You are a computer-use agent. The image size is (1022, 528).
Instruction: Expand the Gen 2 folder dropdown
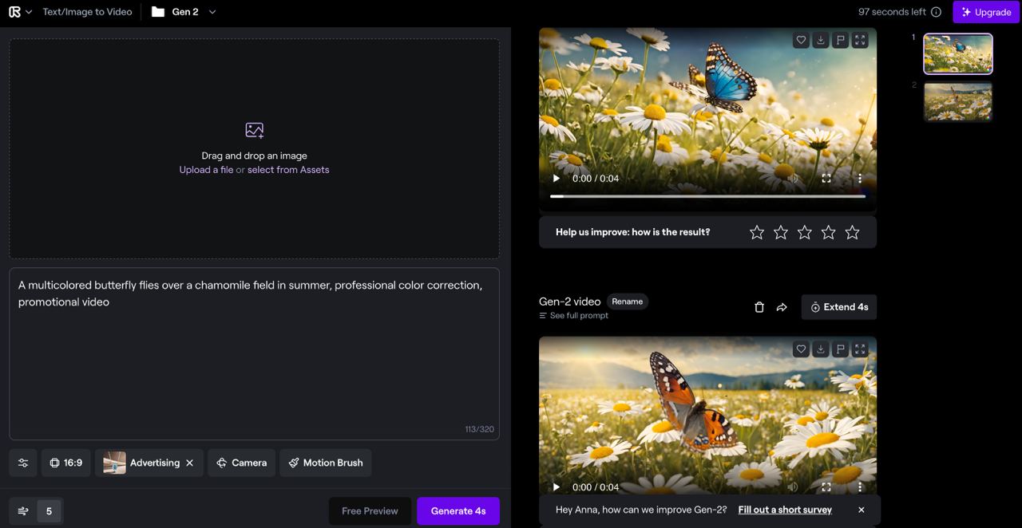212,12
